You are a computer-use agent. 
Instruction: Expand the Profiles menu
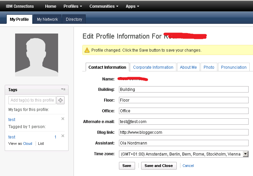73,6
